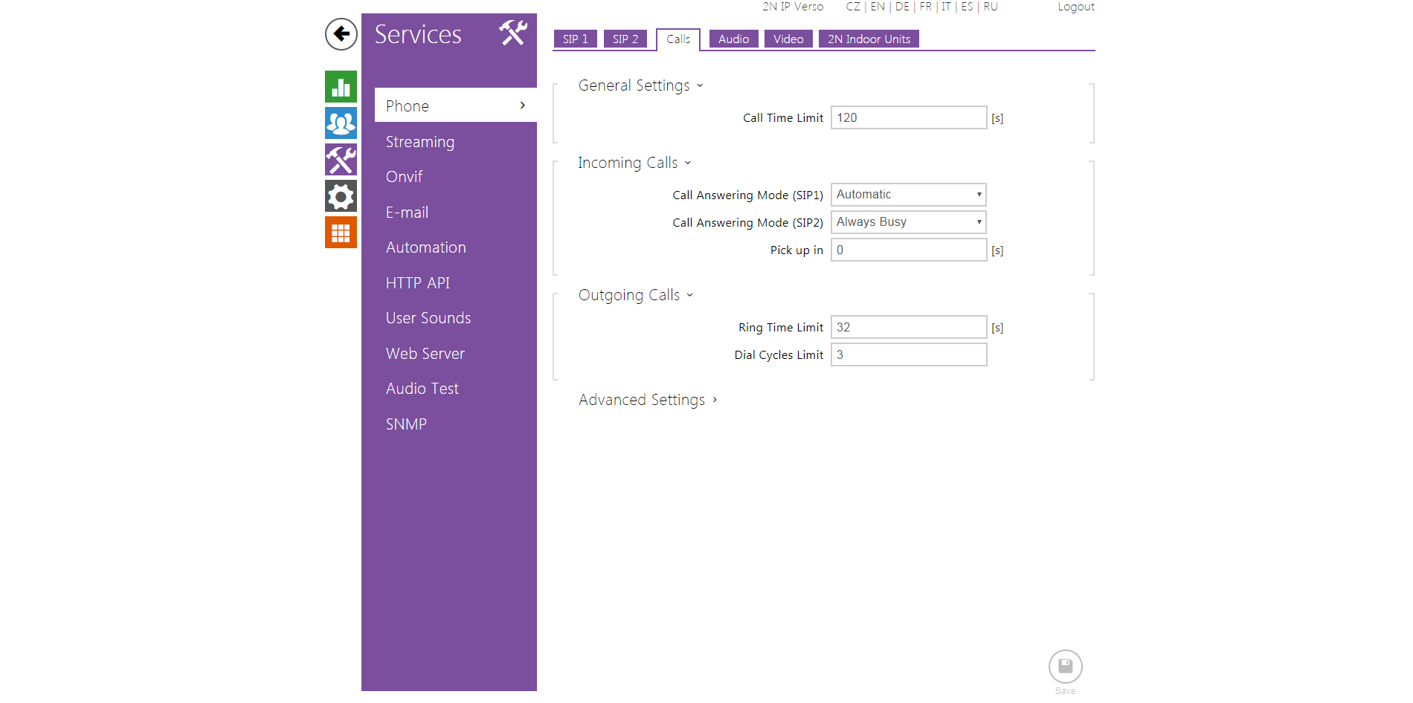Viewport: 1413px width, 703px height.
Task: Open the System gear icon
Action: coord(341,196)
